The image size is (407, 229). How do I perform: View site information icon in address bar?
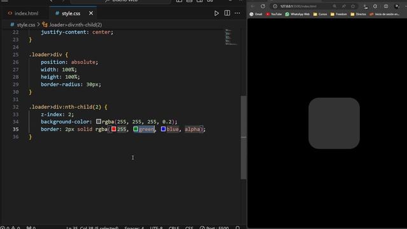pyautogui.click(x=275, y=6)
